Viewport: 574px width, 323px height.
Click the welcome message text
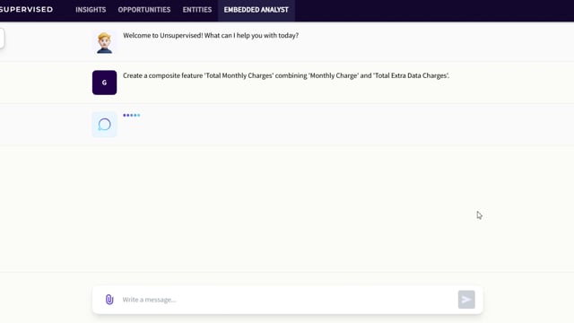(211, 36)
